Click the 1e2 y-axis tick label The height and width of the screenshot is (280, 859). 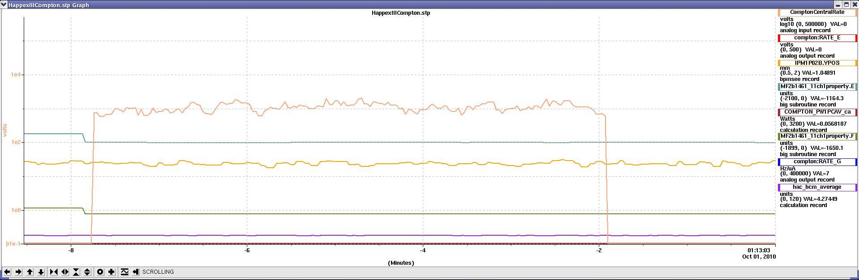(16, 142)
